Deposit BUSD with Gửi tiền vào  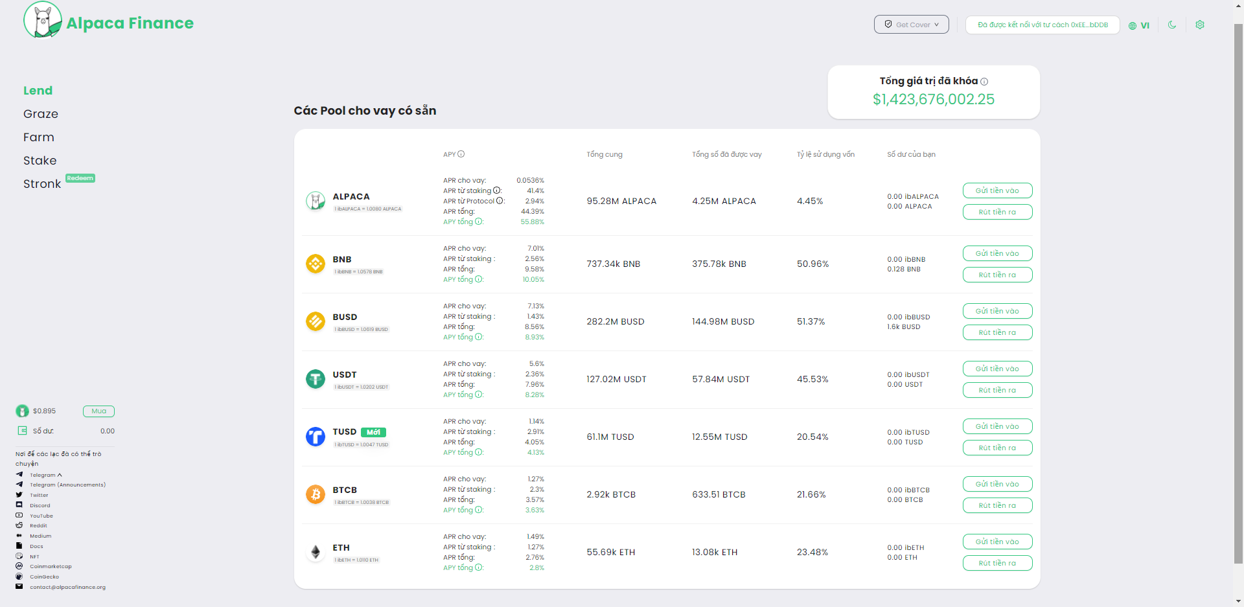pos(997,311)
